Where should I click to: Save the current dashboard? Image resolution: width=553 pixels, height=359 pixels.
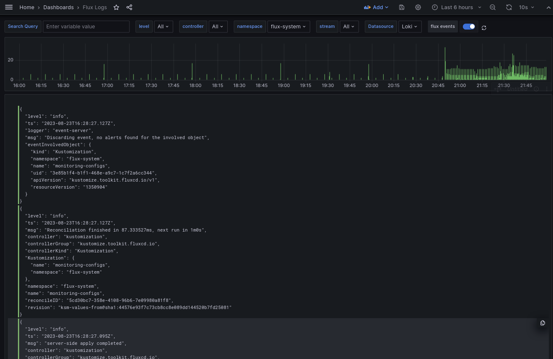[401, 7]
